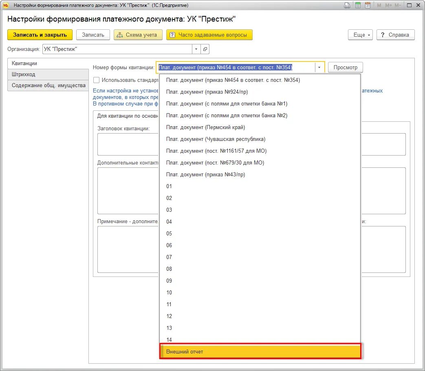
Task: Select form number 10 in list
Action: pyautogui.click(x=260, y=293)
